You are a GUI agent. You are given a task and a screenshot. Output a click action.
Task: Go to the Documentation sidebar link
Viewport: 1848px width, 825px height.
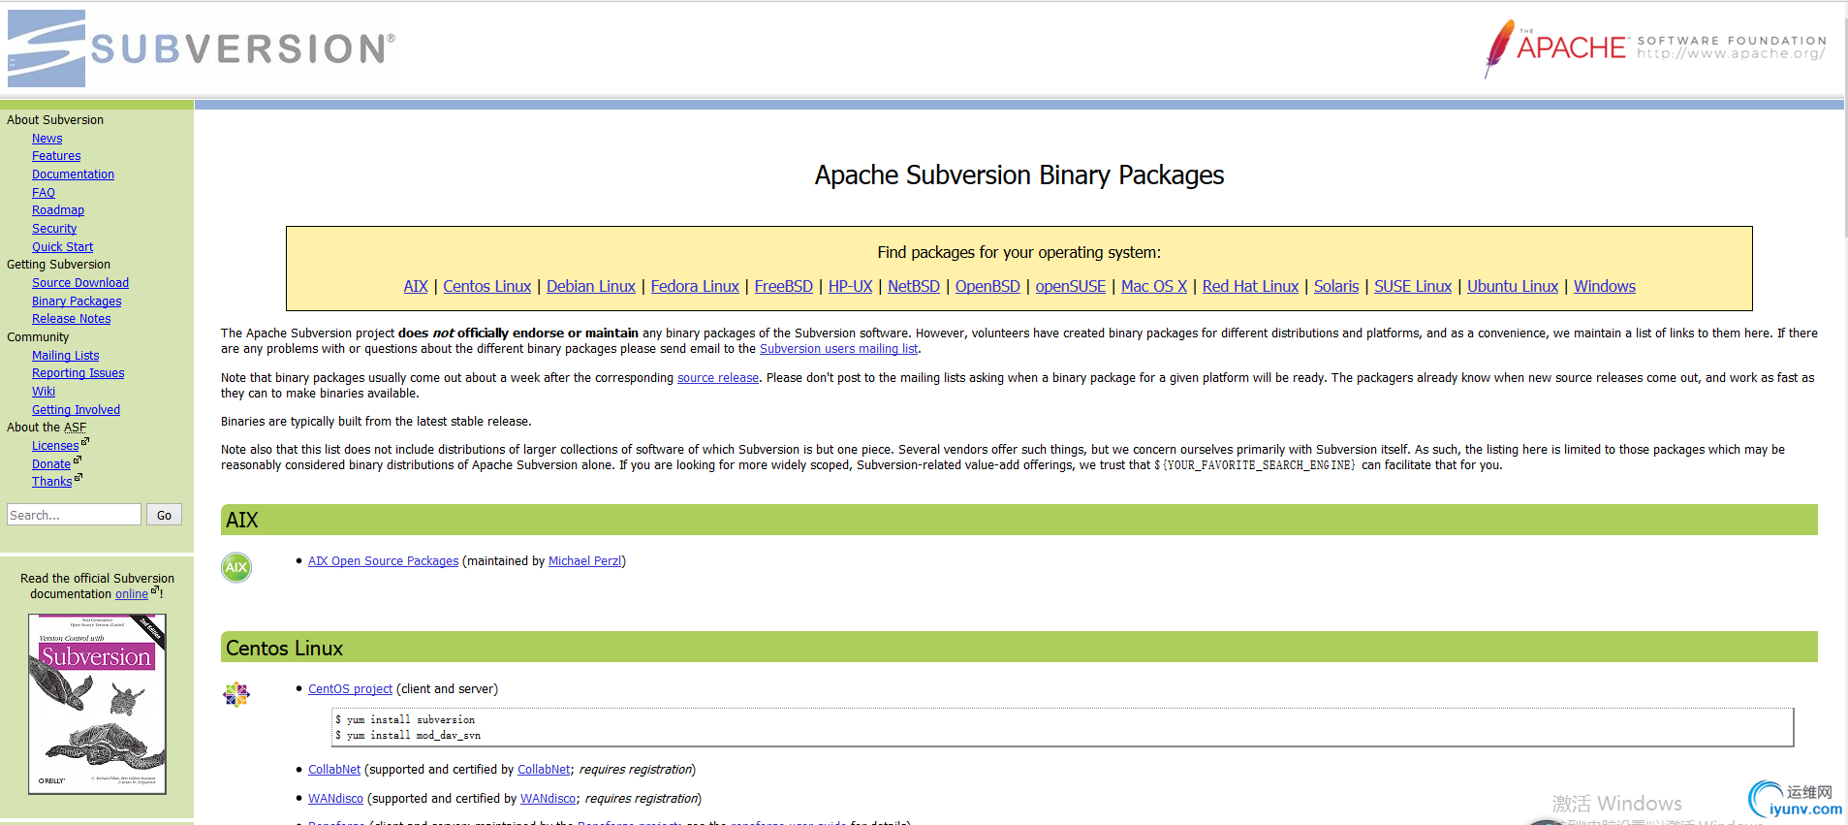coord(73,175)
